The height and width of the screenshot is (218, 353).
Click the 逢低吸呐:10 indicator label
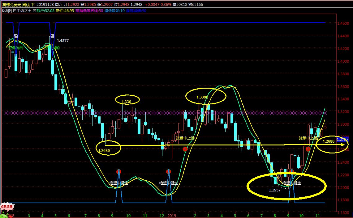114,11
